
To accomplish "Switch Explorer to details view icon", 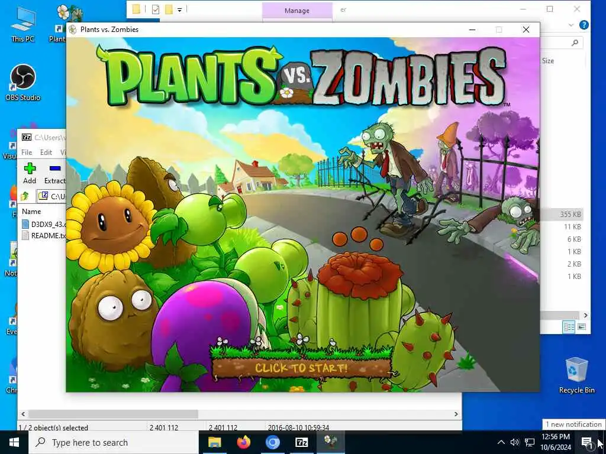I will point(569,327).
